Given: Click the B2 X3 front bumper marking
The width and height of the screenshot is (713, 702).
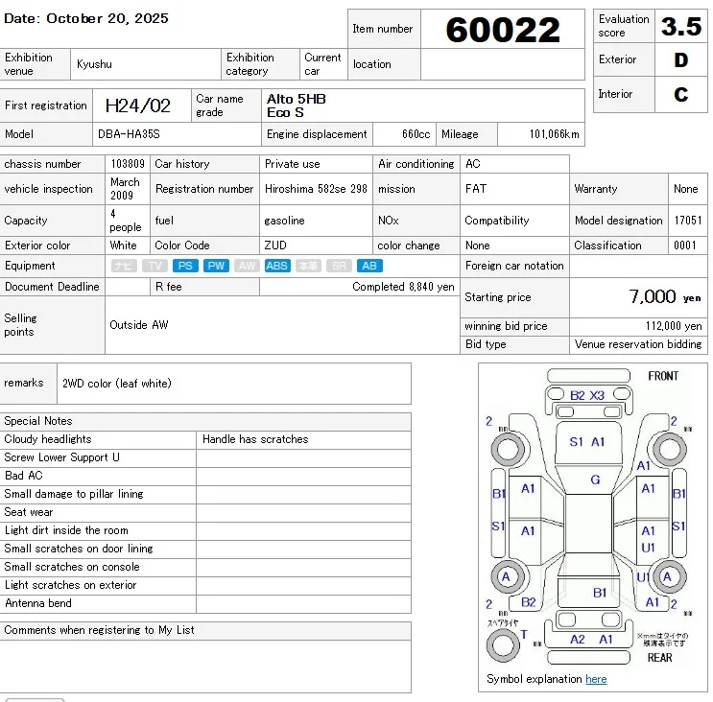Looking at the screenshot, I should 587,395.
